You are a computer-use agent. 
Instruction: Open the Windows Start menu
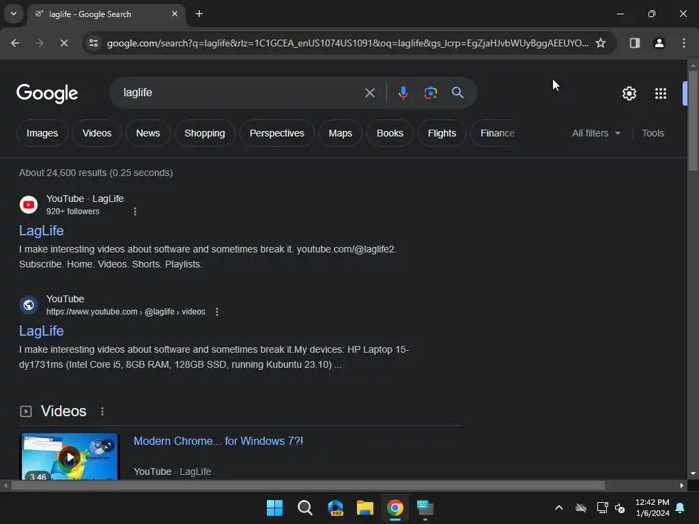274,508
